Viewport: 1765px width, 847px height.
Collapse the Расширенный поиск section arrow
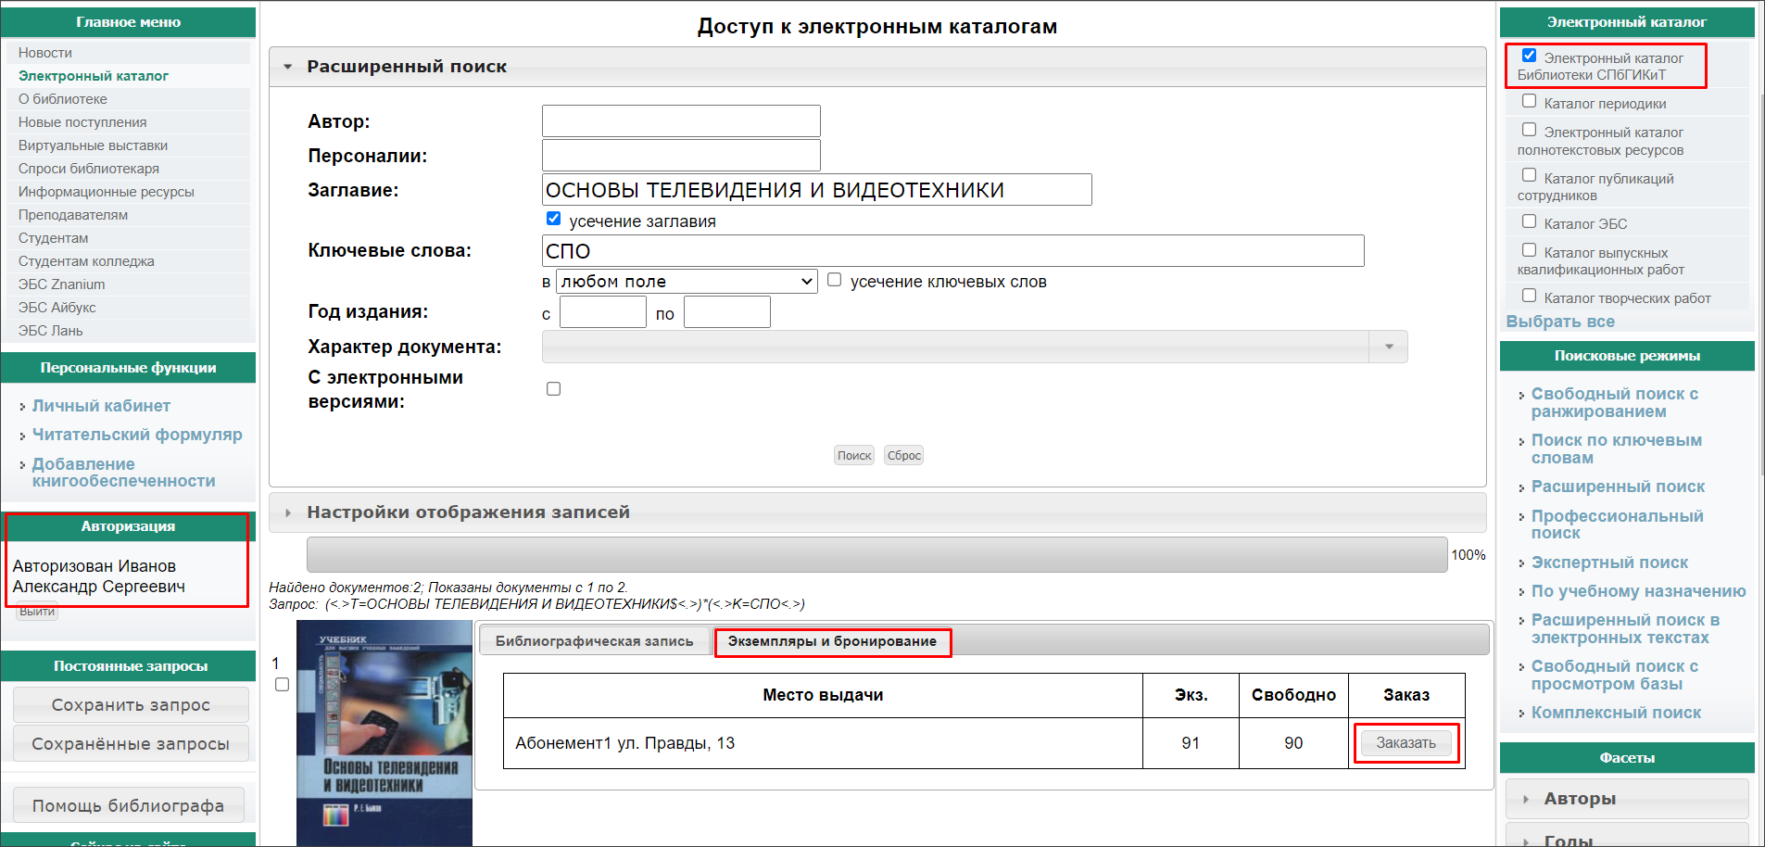(x=288, y=67)
